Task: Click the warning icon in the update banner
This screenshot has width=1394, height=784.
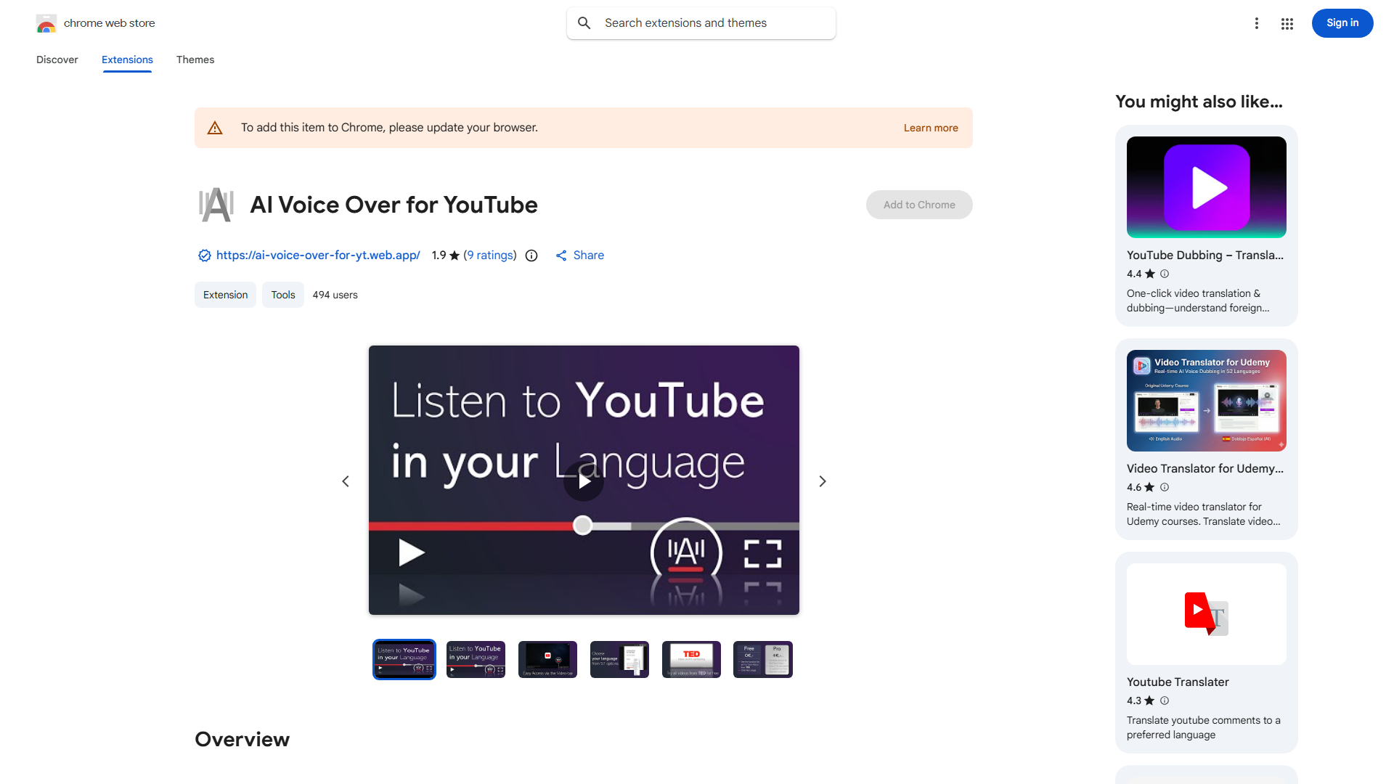Action: pyautogui.click(x=215, y=127)
